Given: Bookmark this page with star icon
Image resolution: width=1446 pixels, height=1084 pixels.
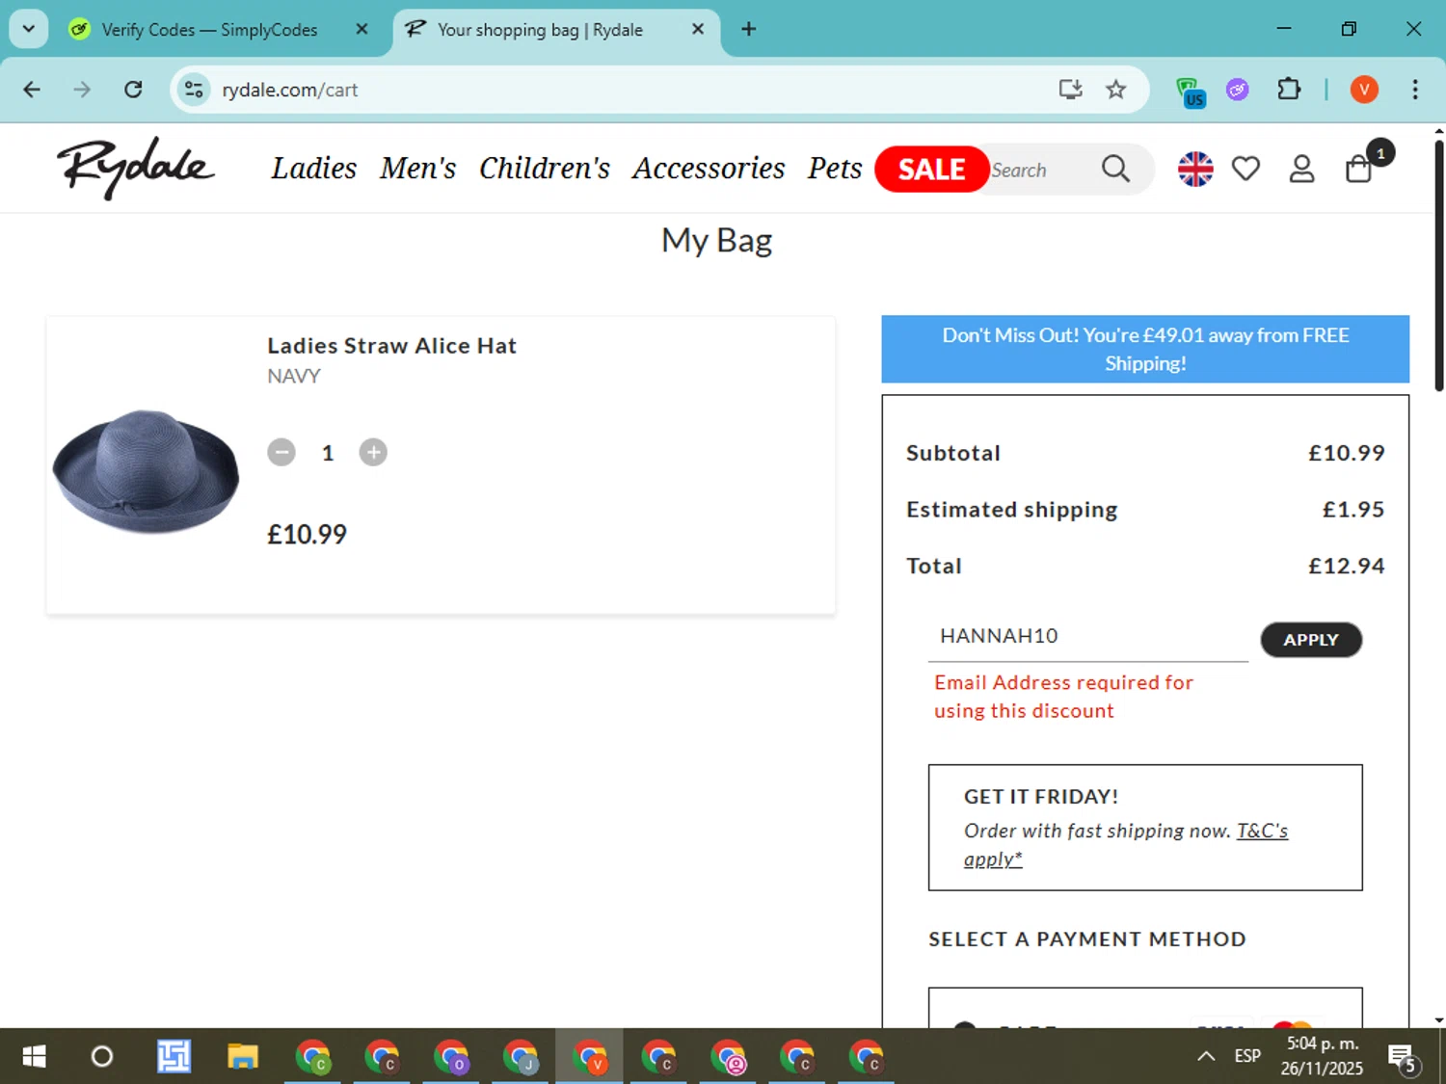Looking at the screenshot, I should point(1115,90).
